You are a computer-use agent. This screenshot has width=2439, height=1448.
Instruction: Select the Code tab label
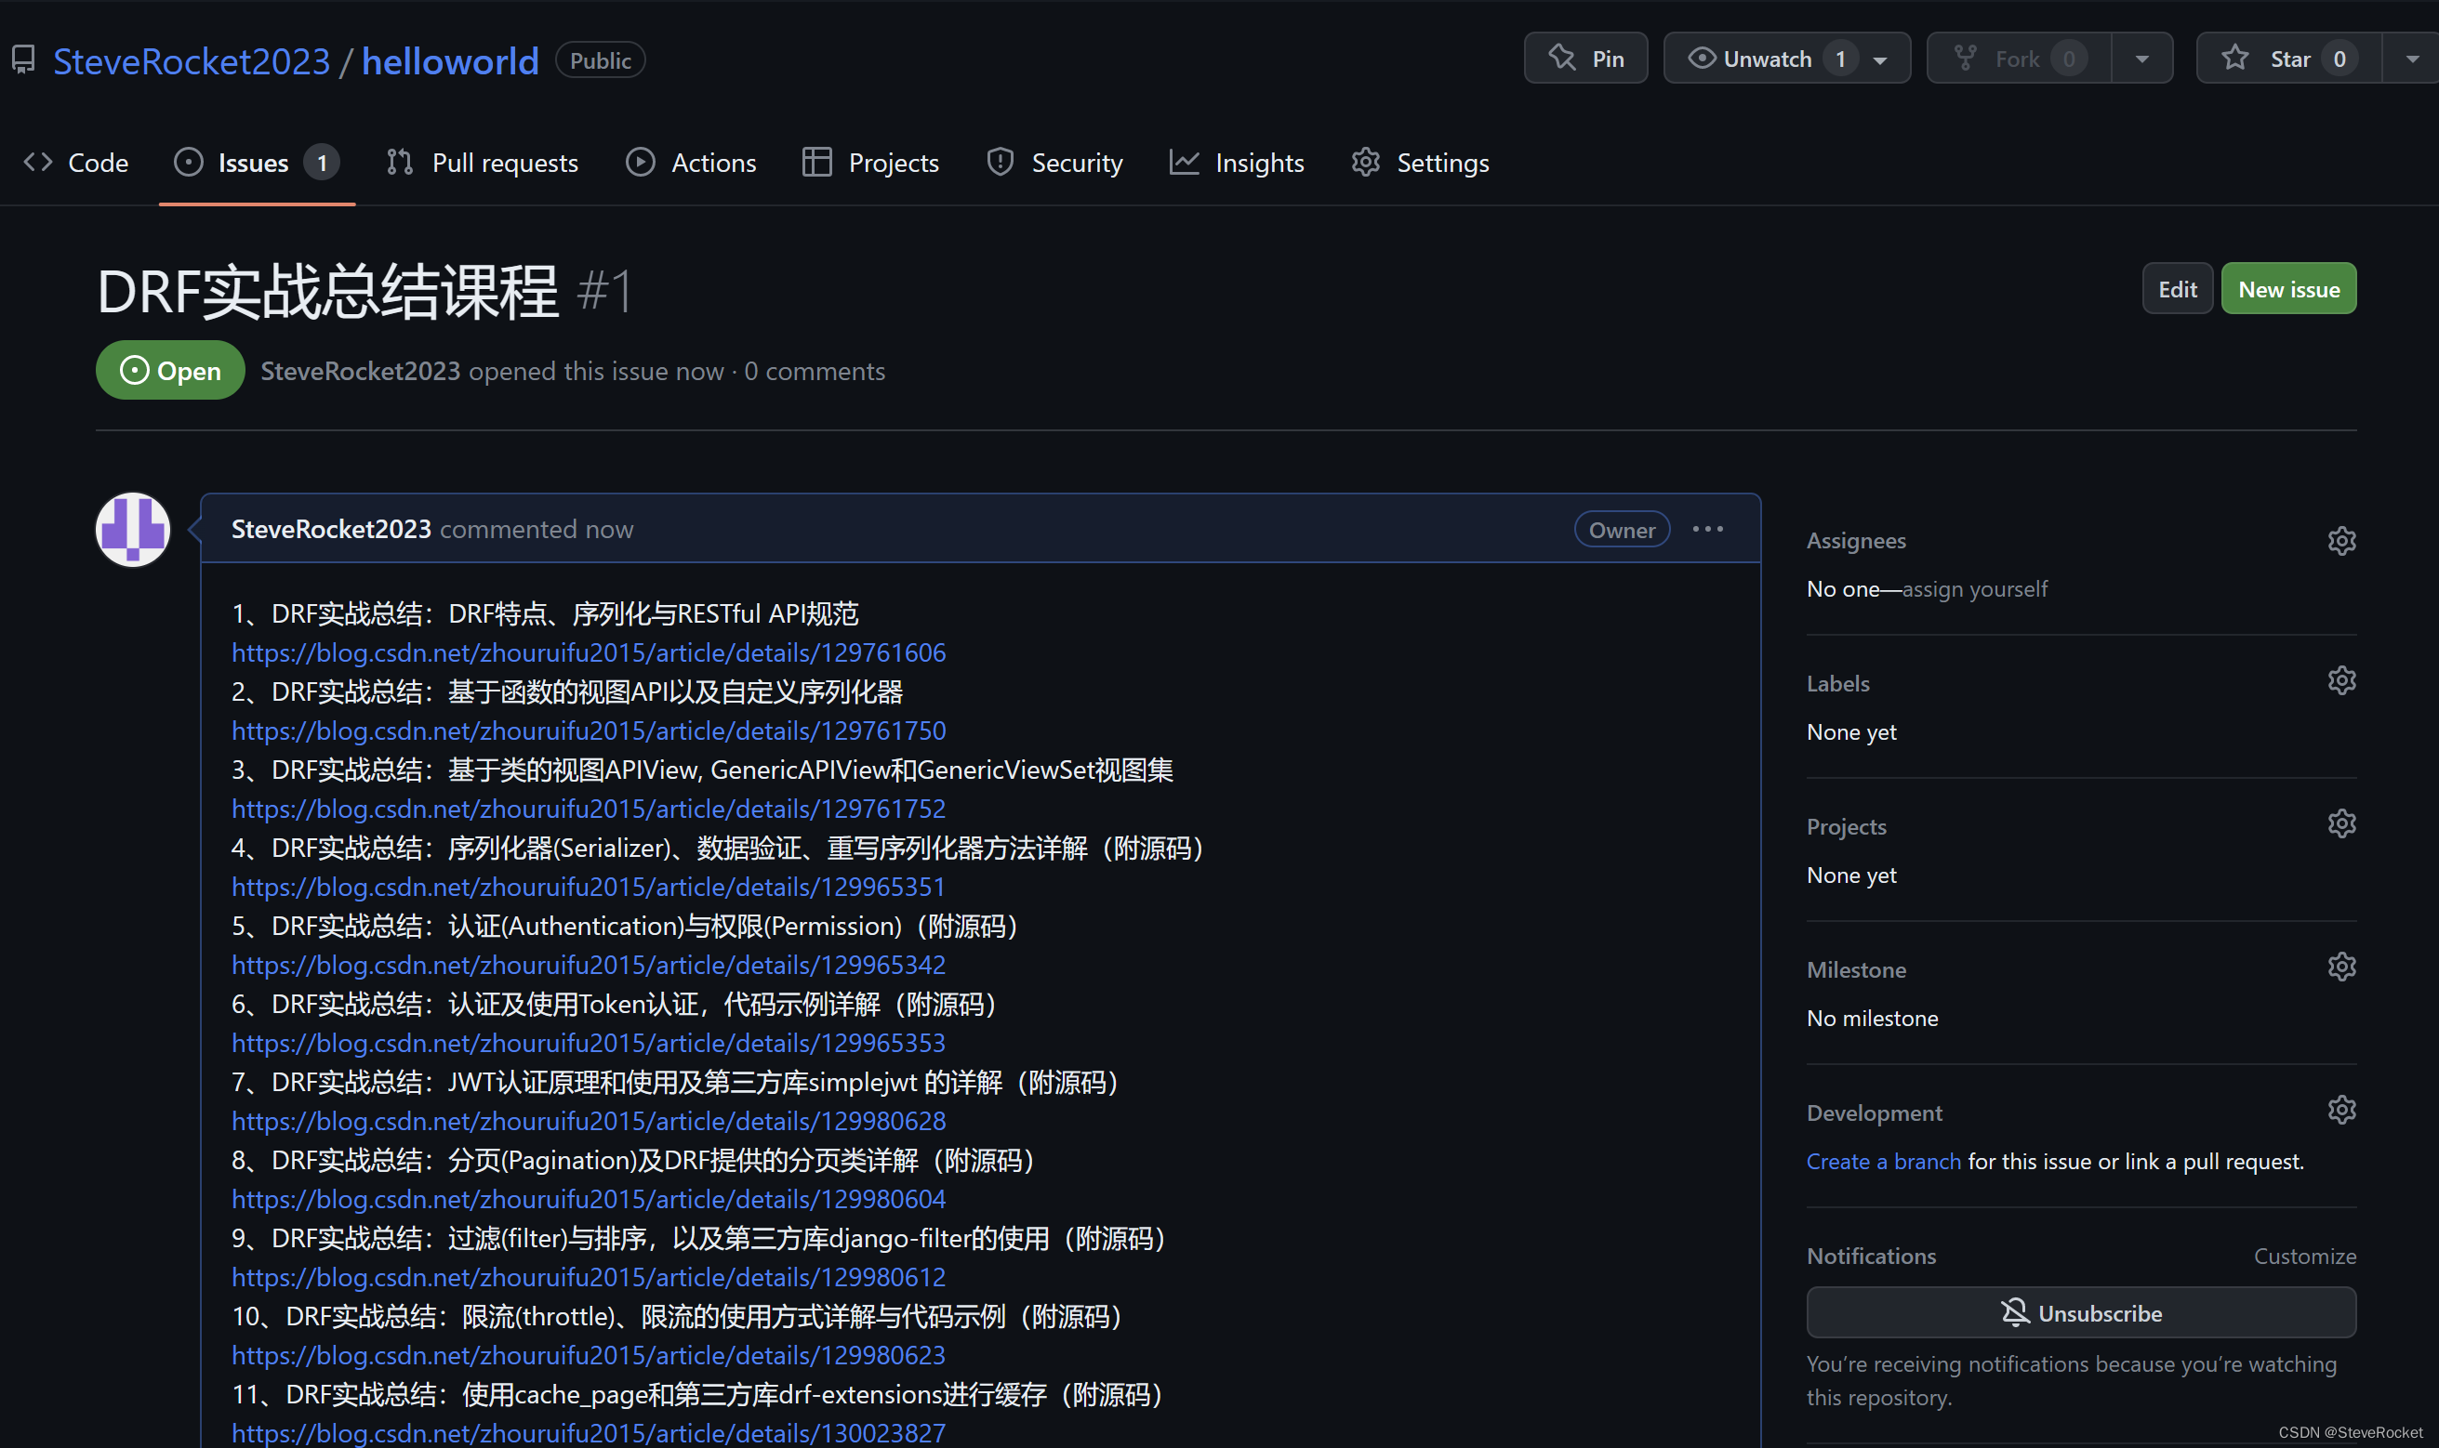click(99, 160)
